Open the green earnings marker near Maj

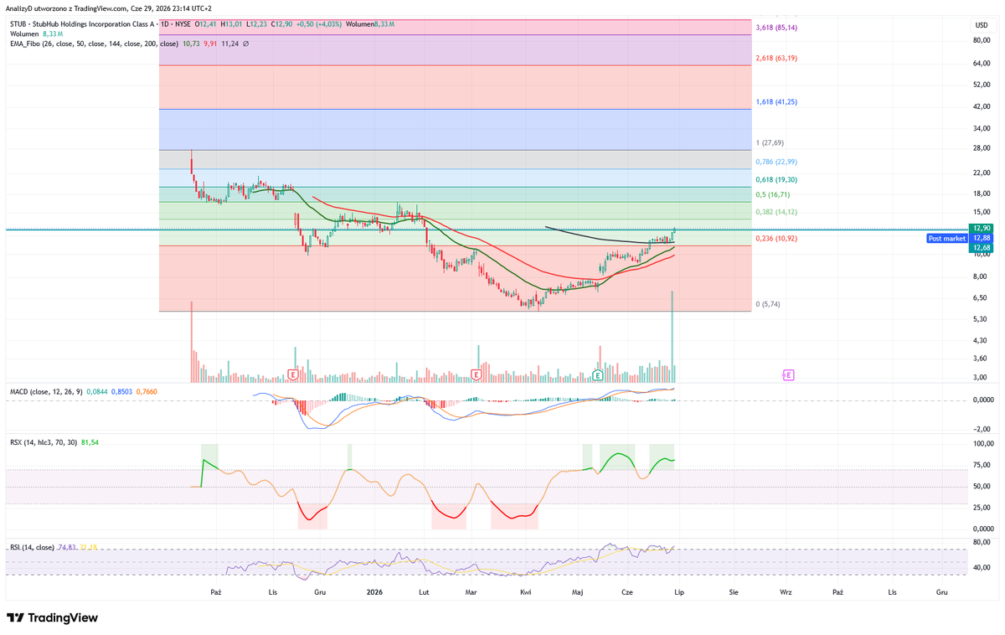[598, 374]
